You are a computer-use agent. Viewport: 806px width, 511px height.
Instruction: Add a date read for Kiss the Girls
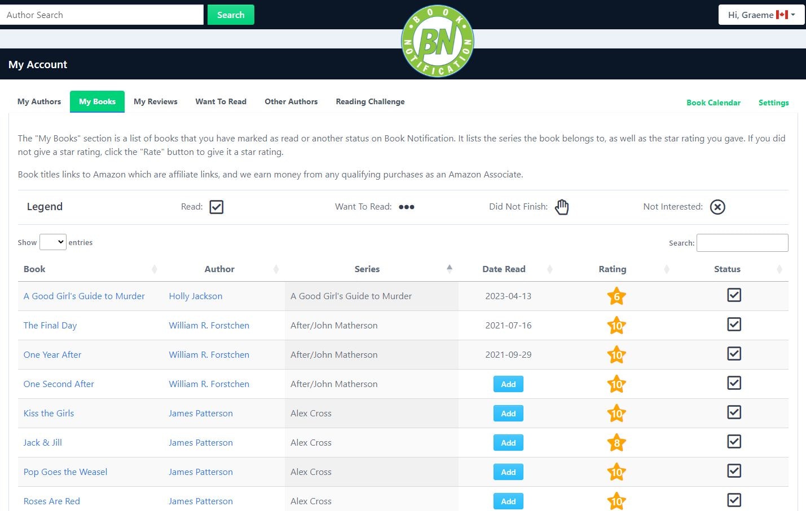coord(508,414)
